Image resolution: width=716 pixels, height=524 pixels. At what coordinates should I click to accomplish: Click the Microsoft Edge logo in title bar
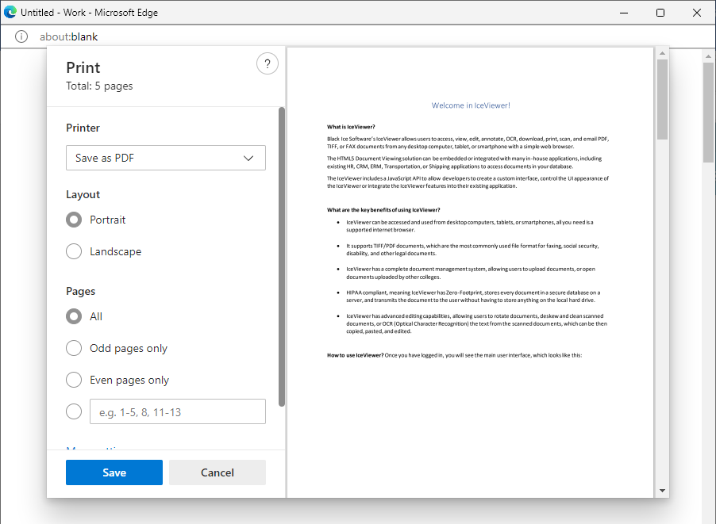[x=10, y=13]
